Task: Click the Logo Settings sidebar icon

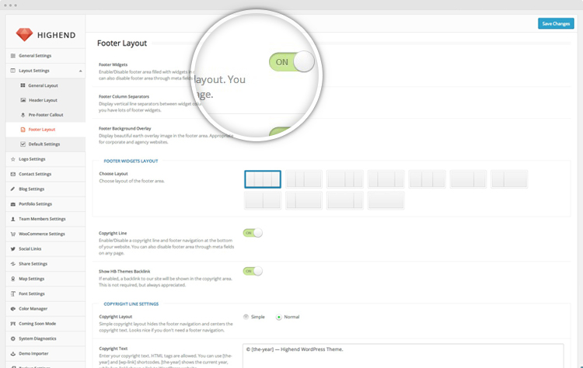Action: pyautogui.click(x=12, y=158)
